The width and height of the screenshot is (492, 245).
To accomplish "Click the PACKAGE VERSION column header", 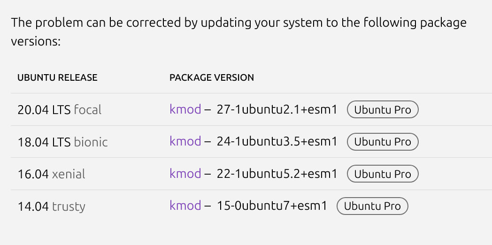I will [x=212, y=77].
